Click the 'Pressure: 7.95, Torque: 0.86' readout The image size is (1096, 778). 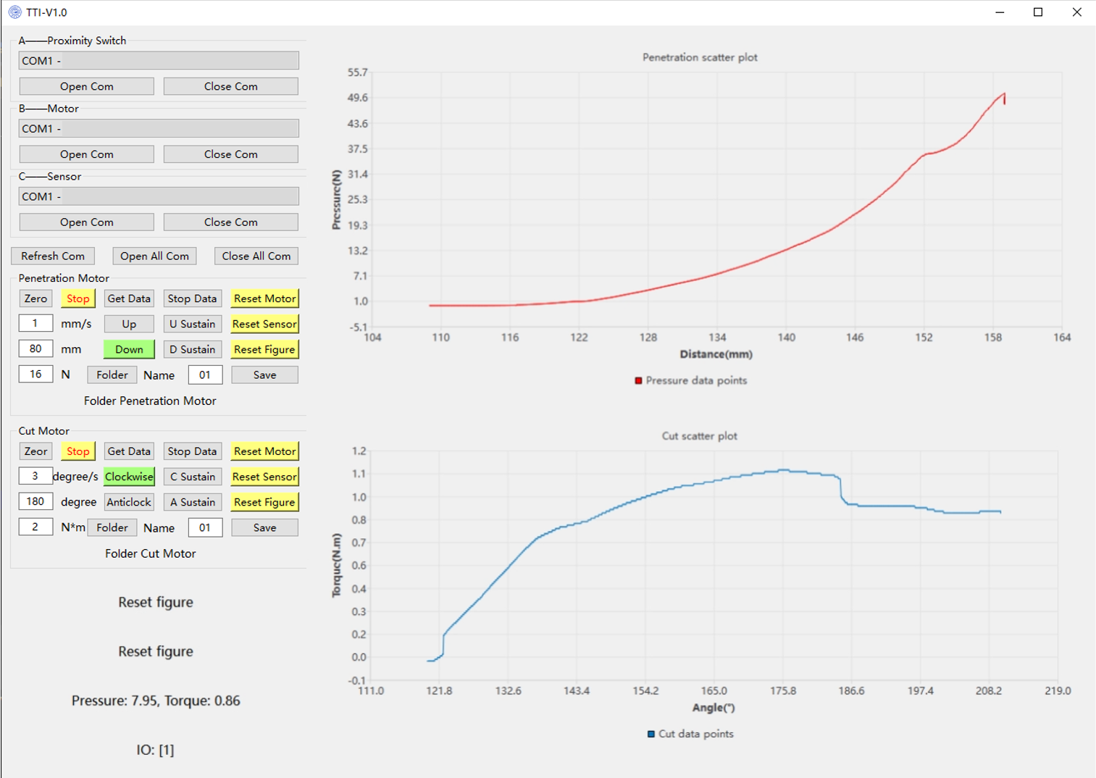[156, 700]
